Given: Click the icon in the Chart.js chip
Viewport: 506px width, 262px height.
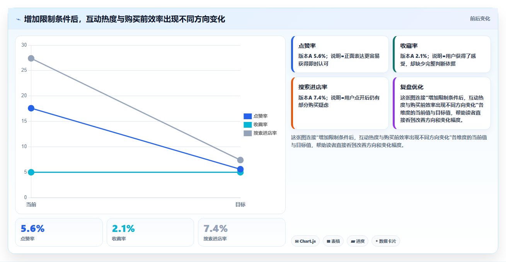Looking at the screenshot, I should (296, 241).
